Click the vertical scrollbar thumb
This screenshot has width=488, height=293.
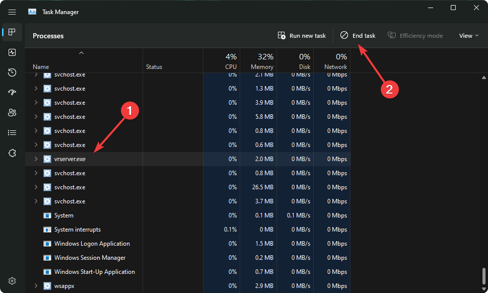[483, 275]
